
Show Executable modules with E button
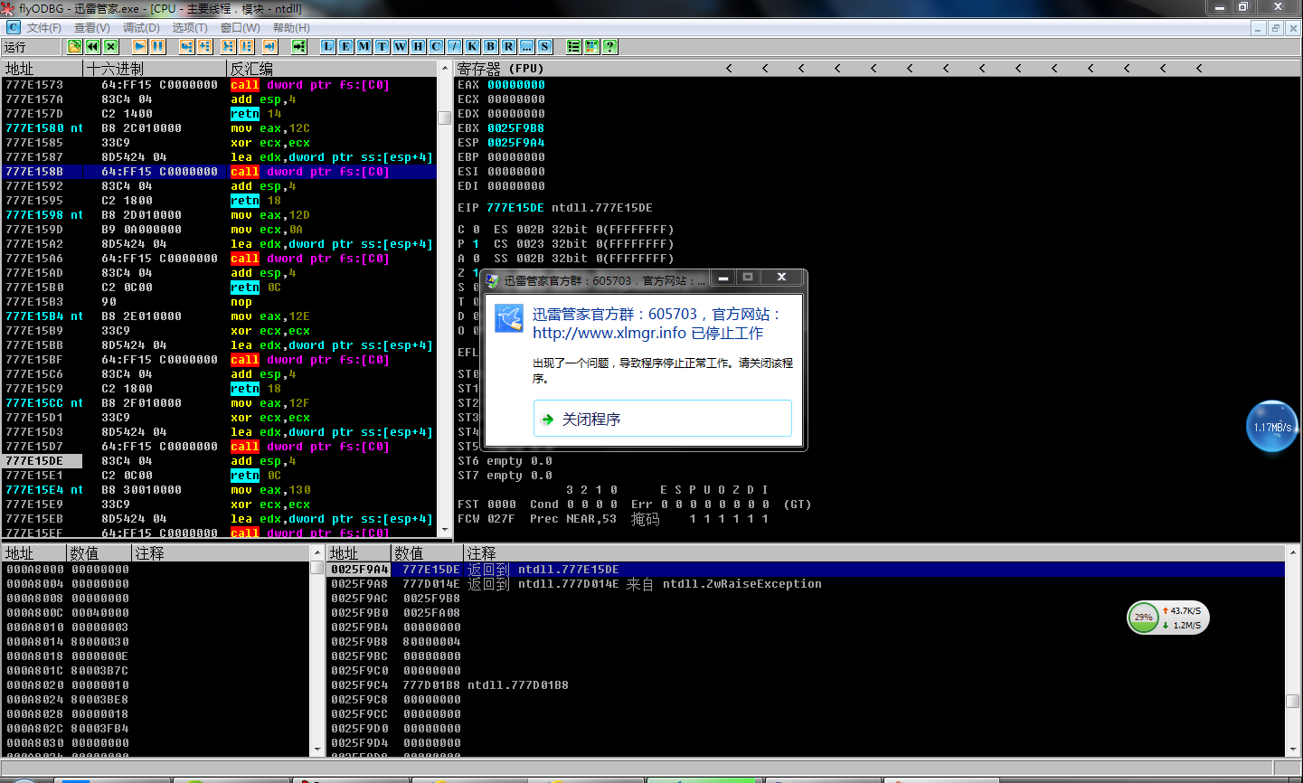(345, 46)
